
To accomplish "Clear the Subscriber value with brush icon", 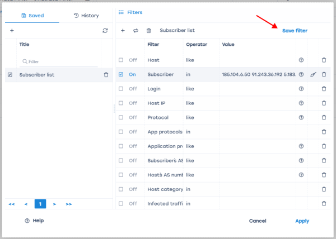I will [313, 74].
